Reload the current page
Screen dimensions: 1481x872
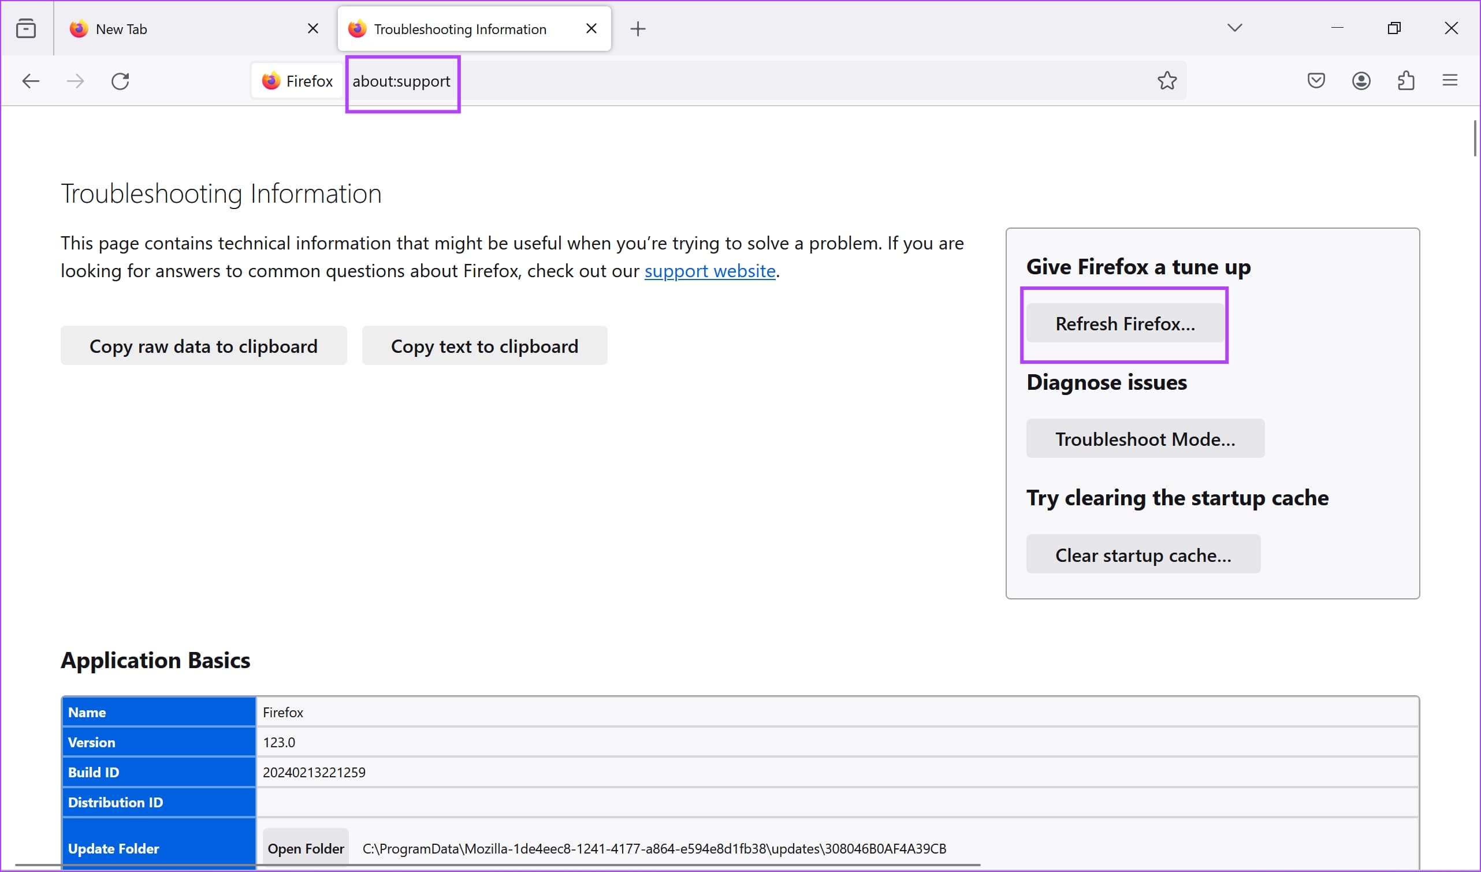(x=121, y=81)
